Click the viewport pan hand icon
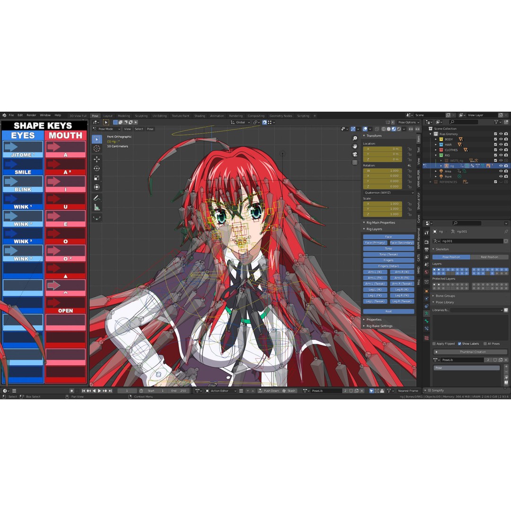The height and width of the screenshot is (511, 511). pyautogui.click(x=355, y=146)
